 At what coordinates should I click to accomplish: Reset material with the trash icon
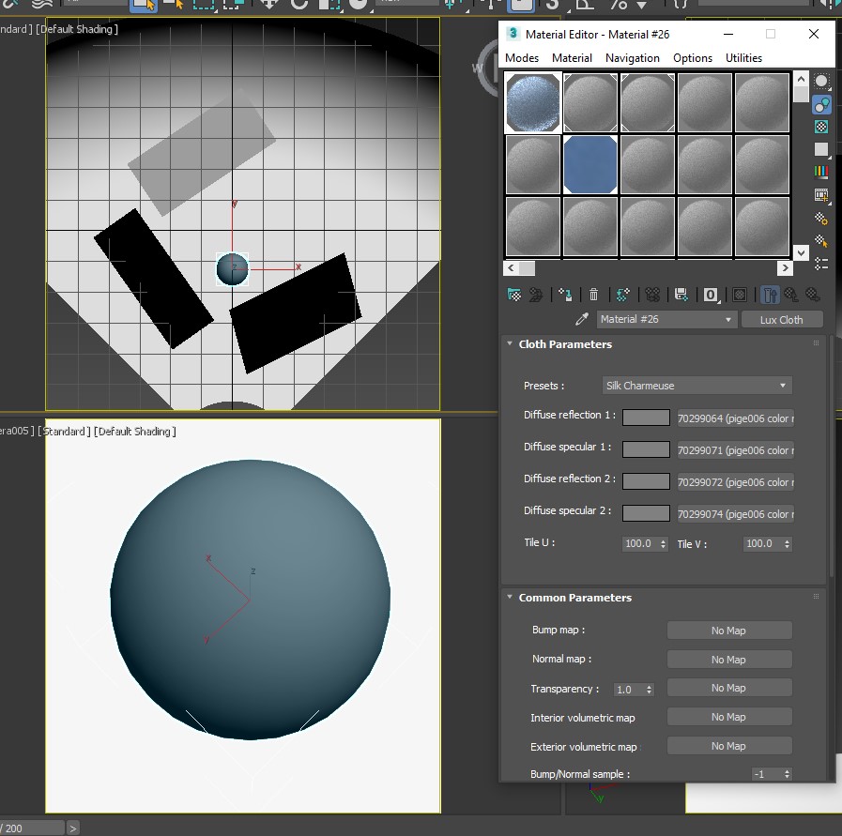click(593, 295)
